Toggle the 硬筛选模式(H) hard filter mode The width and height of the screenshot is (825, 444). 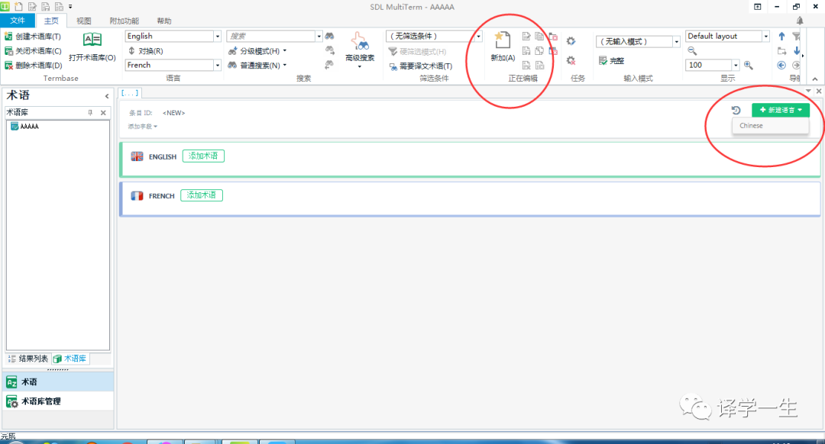pos(417,51)
